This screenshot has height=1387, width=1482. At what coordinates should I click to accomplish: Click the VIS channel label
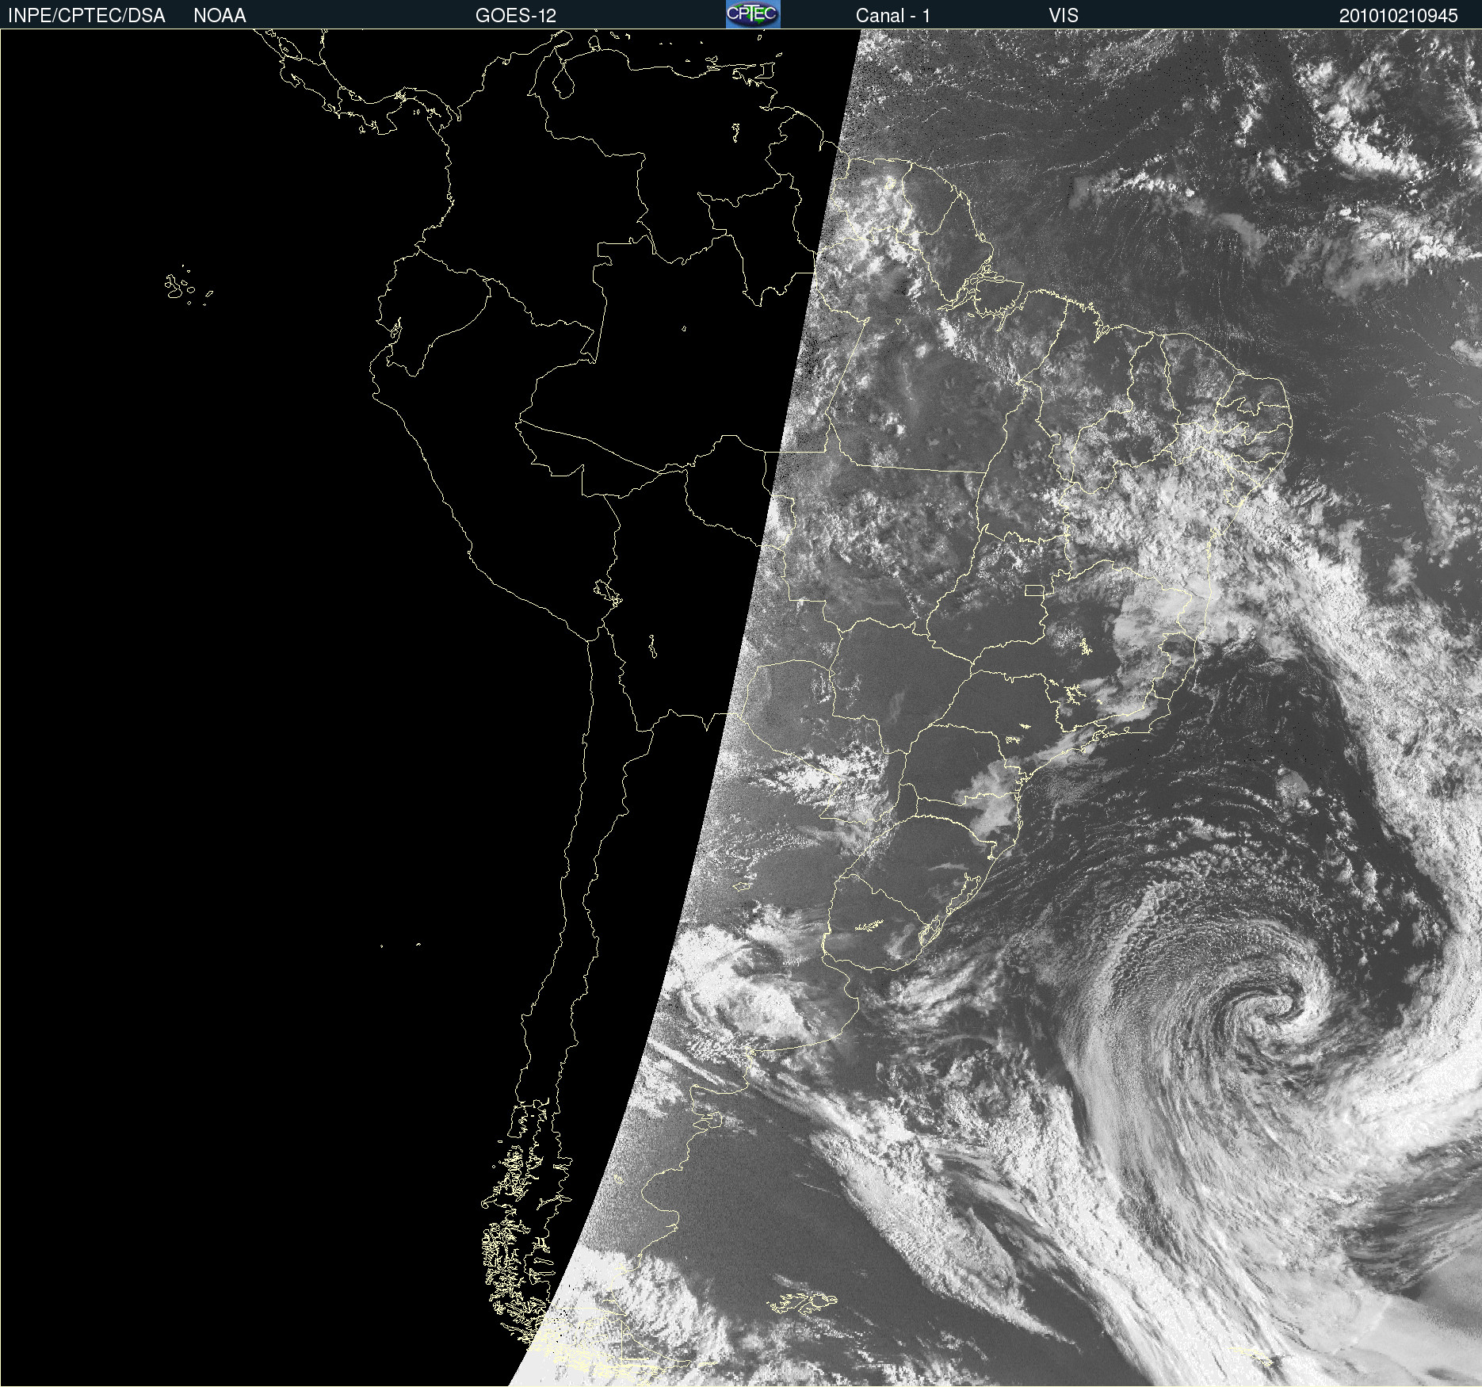point(1064,16)
